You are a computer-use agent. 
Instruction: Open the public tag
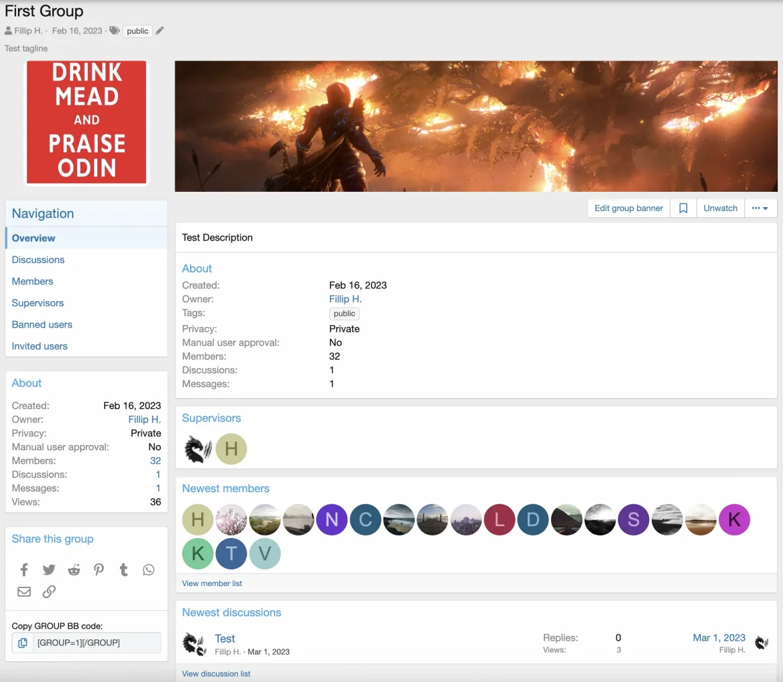137,31
